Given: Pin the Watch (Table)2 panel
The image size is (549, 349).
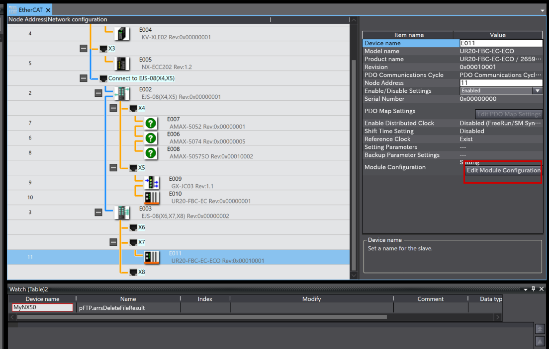Looking at the screenshot, I should pyautogui.click(x=533, y=289).
